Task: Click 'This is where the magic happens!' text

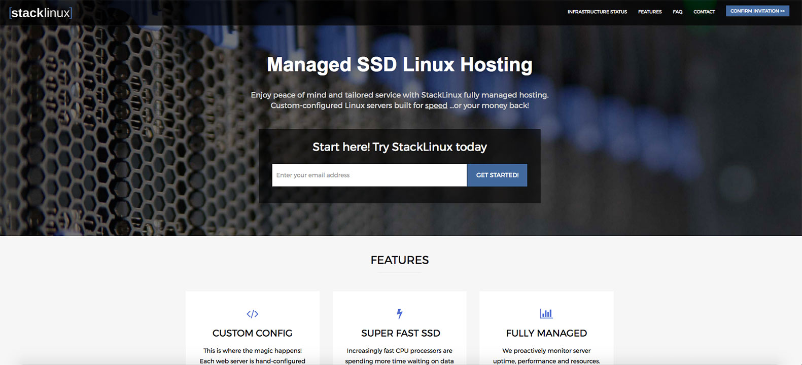Action: point(253,350)
